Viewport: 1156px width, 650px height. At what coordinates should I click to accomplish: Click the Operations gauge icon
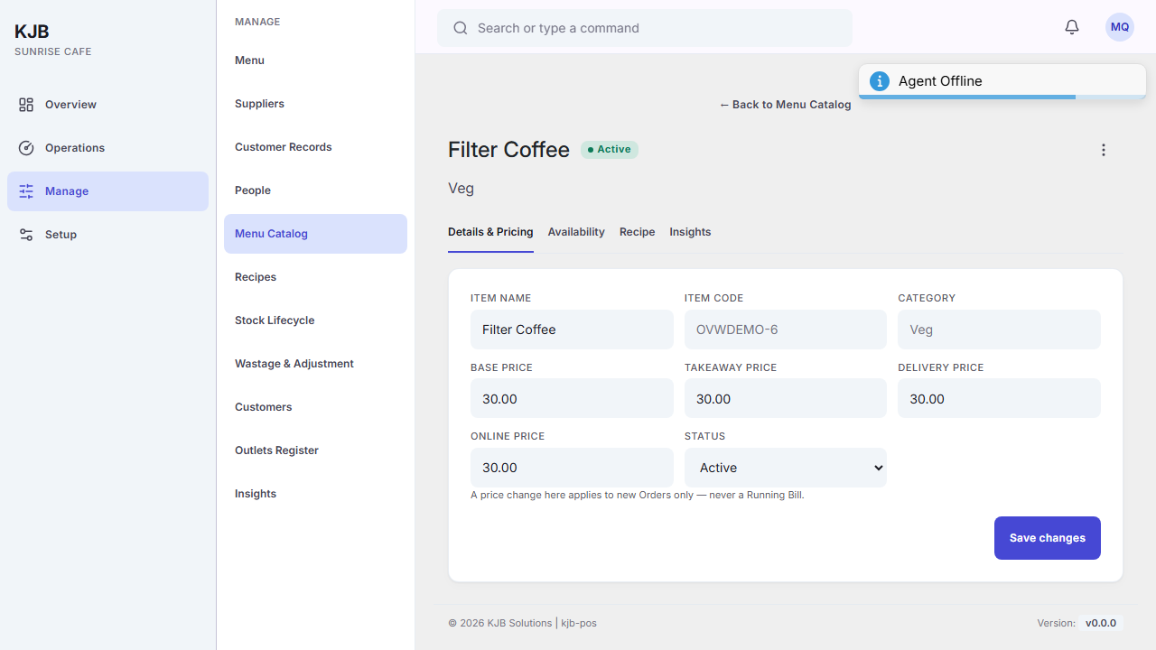pyautogui.click(x=26, y=148)
